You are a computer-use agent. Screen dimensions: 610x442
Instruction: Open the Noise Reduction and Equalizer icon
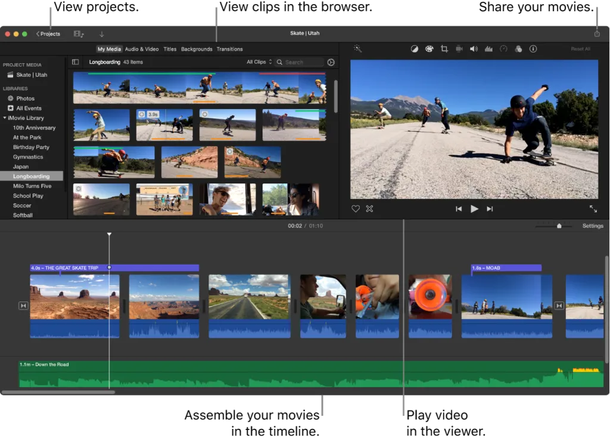(488, 49)
